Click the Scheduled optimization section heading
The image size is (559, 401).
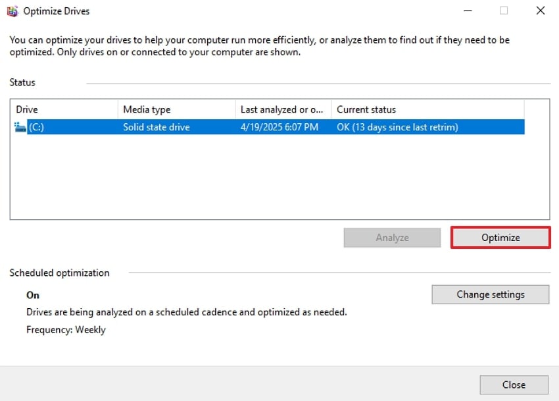pos(59,273)
